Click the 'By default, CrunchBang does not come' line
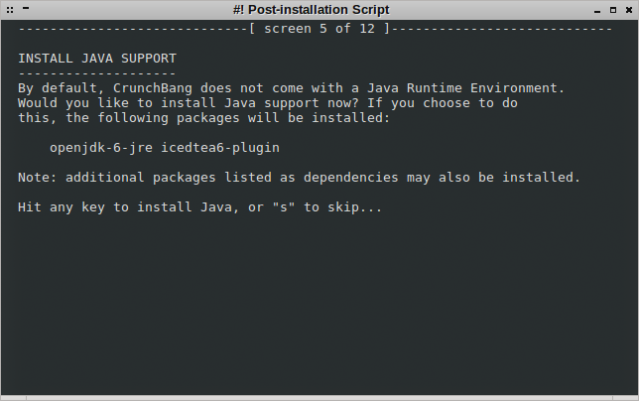This screenshot has width=639, height=401. click(x=292, y=88)
